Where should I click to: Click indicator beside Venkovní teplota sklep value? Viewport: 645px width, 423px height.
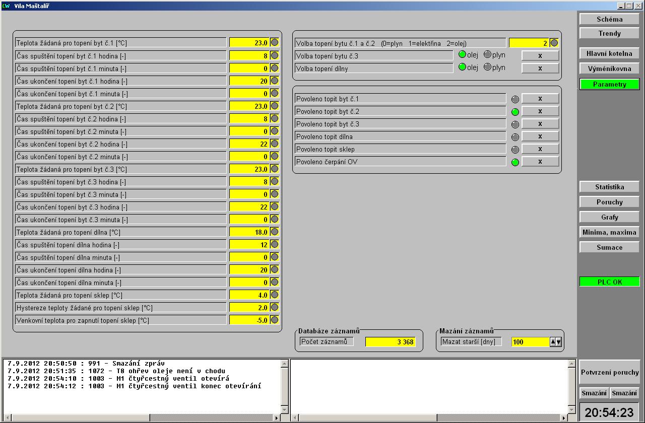point(275,320)
